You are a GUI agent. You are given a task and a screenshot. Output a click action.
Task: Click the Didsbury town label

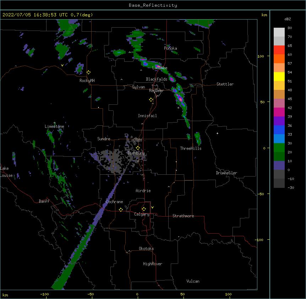pos(136,153)
